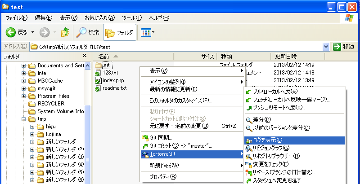Expand the address bar dropdown

(326, 47)
